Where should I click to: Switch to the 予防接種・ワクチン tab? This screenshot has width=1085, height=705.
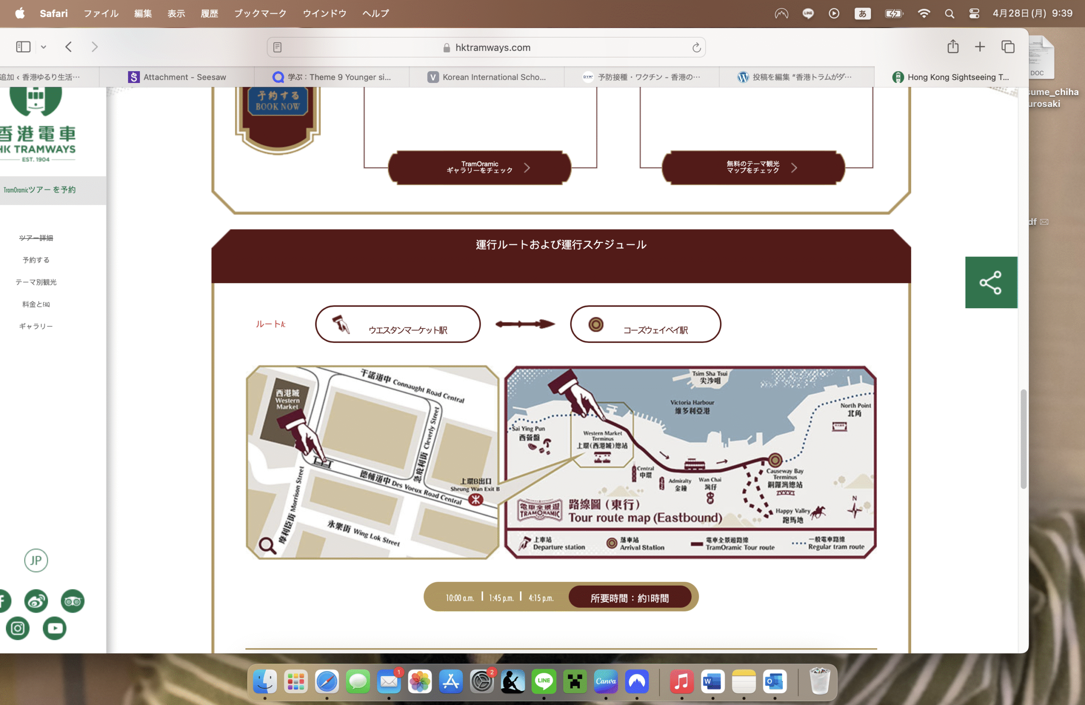tap(642, 77)
